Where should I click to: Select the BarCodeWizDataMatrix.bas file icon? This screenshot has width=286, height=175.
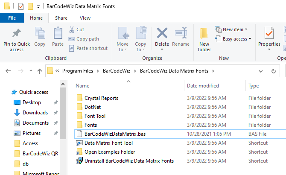point(79,134)
